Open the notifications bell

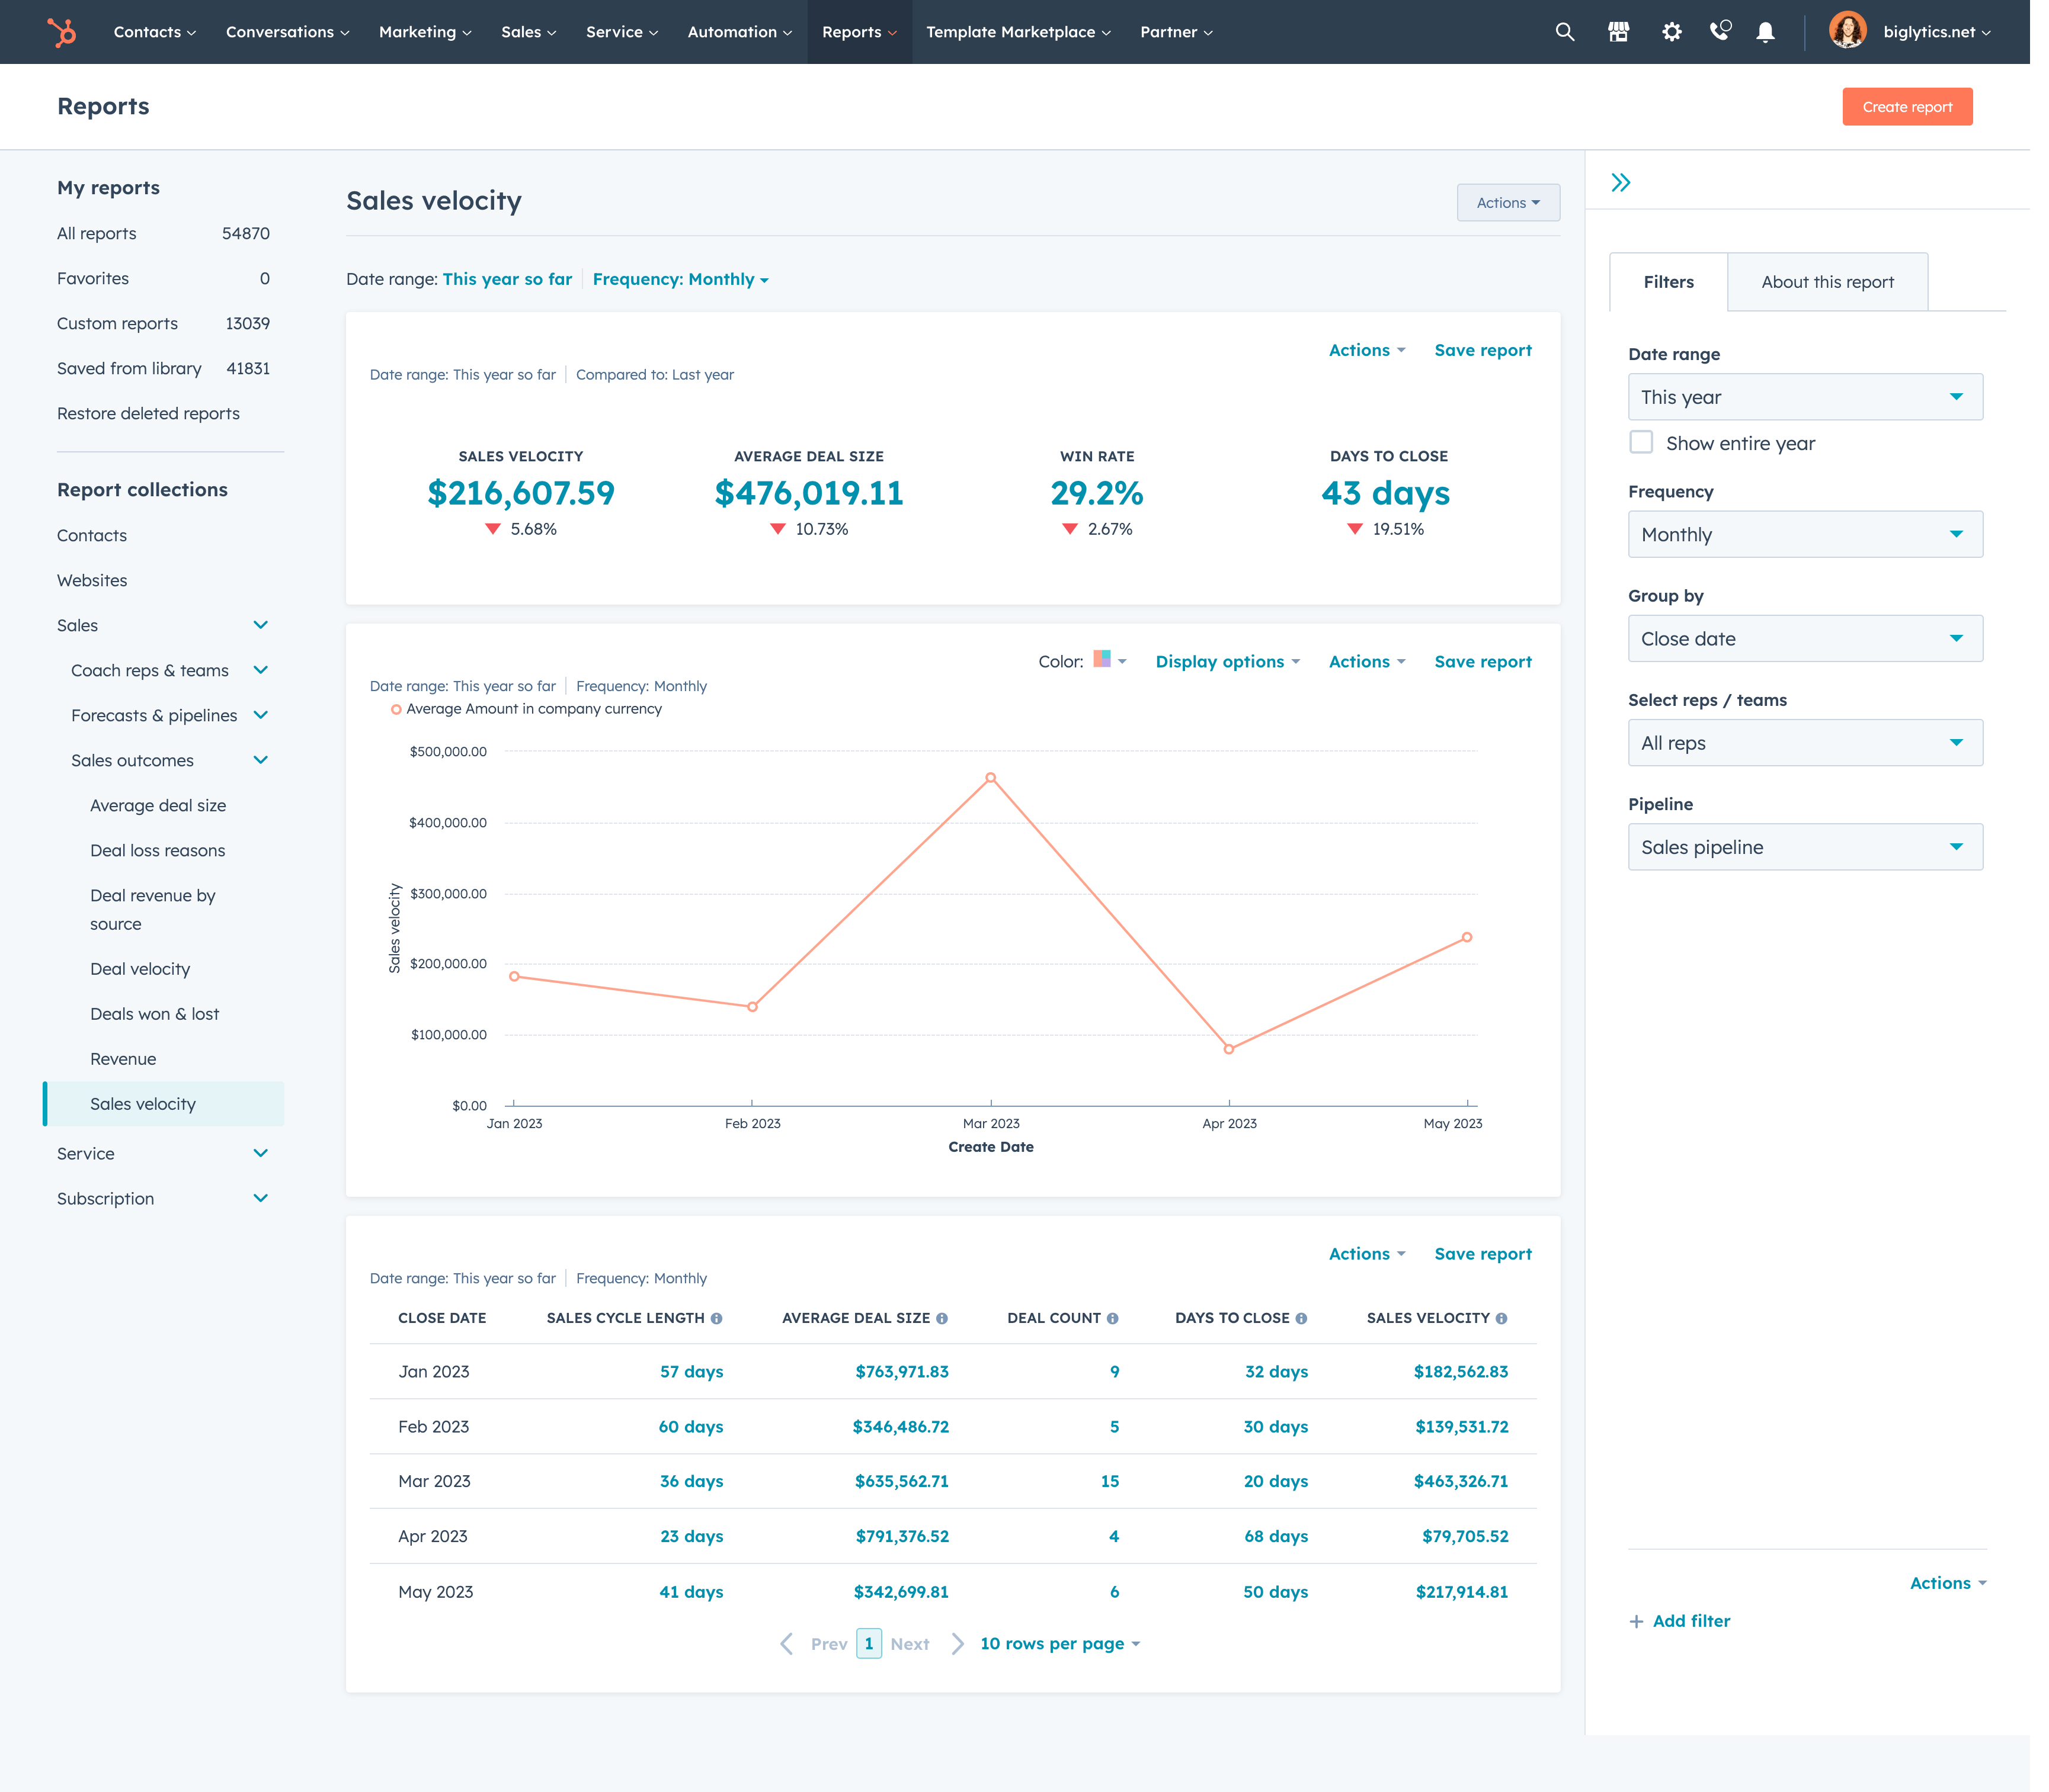1765,31
